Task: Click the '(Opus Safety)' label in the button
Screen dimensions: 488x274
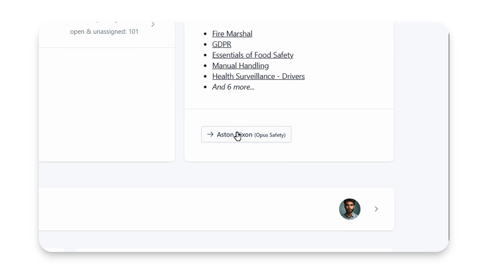Action: click(270, 135)
